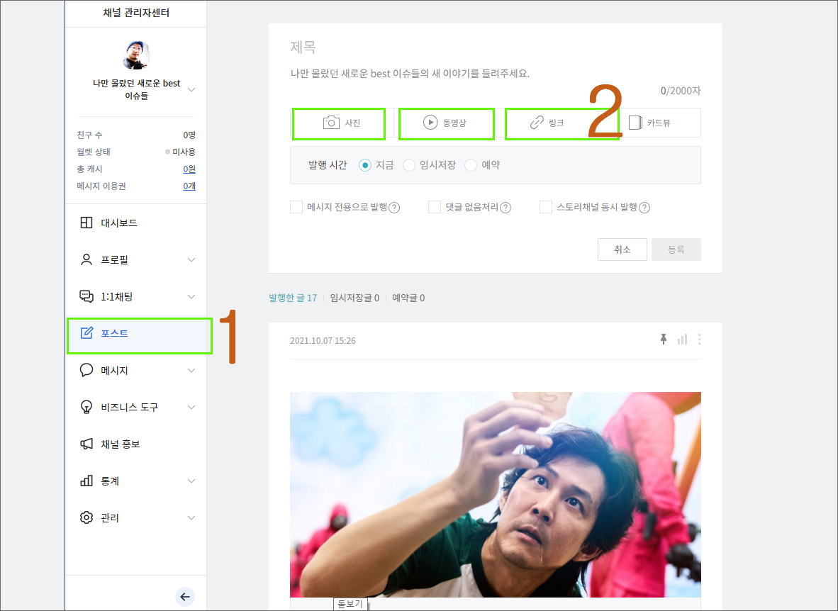The image size is (838, 611).
Task: Expand the 통계 menu chevron
Action: [191, 481]
